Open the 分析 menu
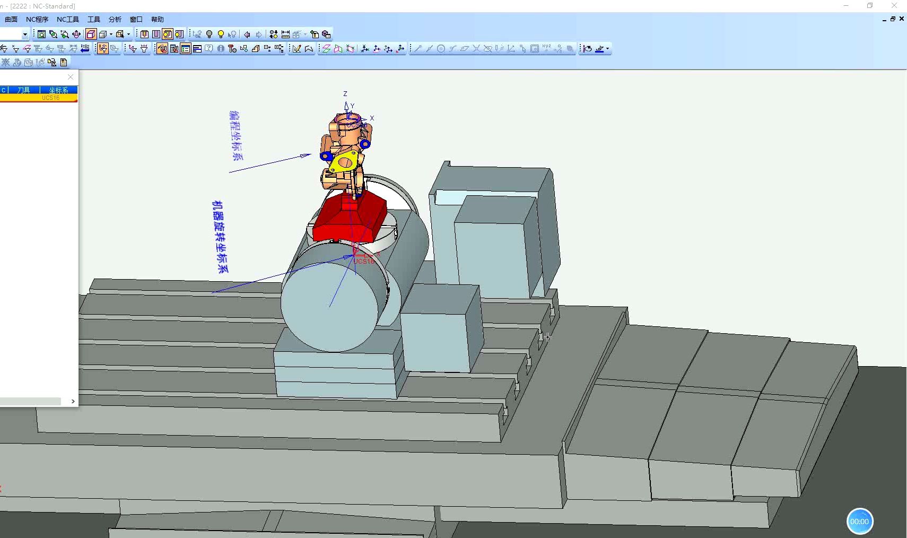This screenshot has width=907, height=538. pyautogui.click(x=115, y=19)
